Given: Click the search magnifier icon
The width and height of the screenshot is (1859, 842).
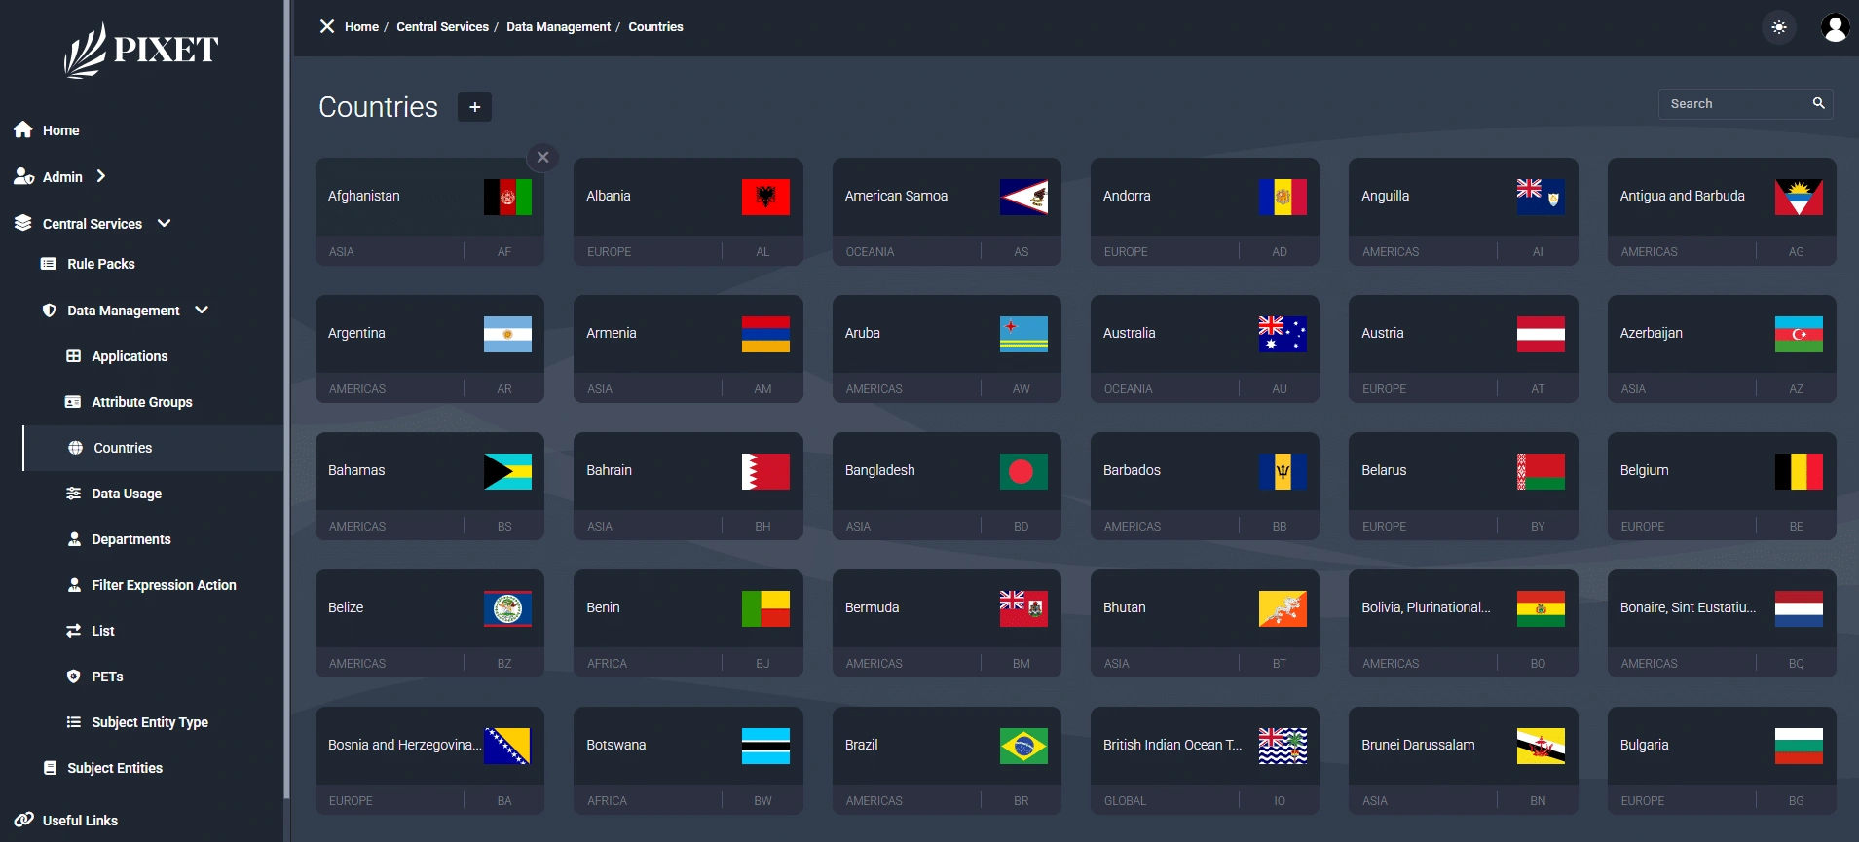Looking at the screenshot, I should coord(1818,103).
